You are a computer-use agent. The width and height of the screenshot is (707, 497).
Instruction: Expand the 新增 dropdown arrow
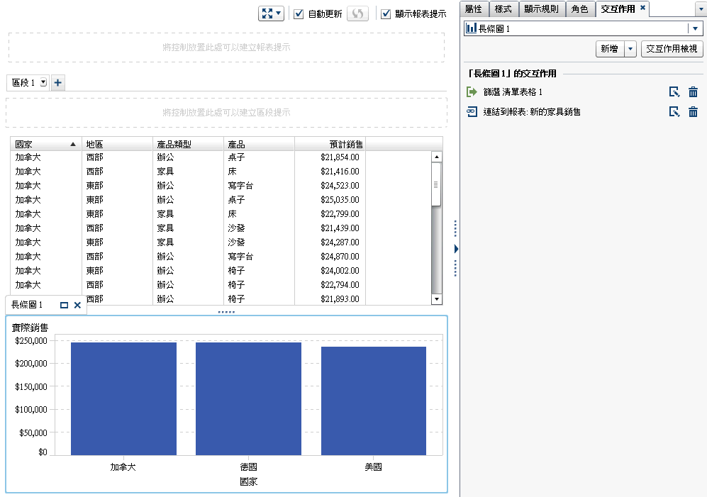[x=632, y=48]
